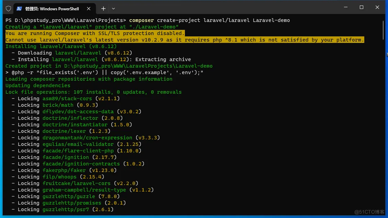Click the 'Downloading laravel/laravel' line
The image size is (388, 218).
click(x=72, y=53)
